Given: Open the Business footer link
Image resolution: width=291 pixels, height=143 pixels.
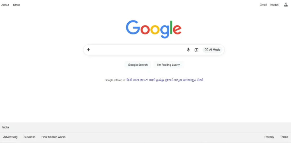Looking at the screenshot, I should [29, 137].
